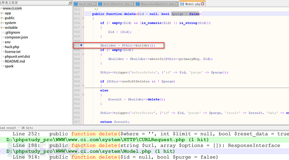The image size is (289, 160).
Task: Click the '$result = $builder->delete();' line
Action: click(x=137, y=99)
